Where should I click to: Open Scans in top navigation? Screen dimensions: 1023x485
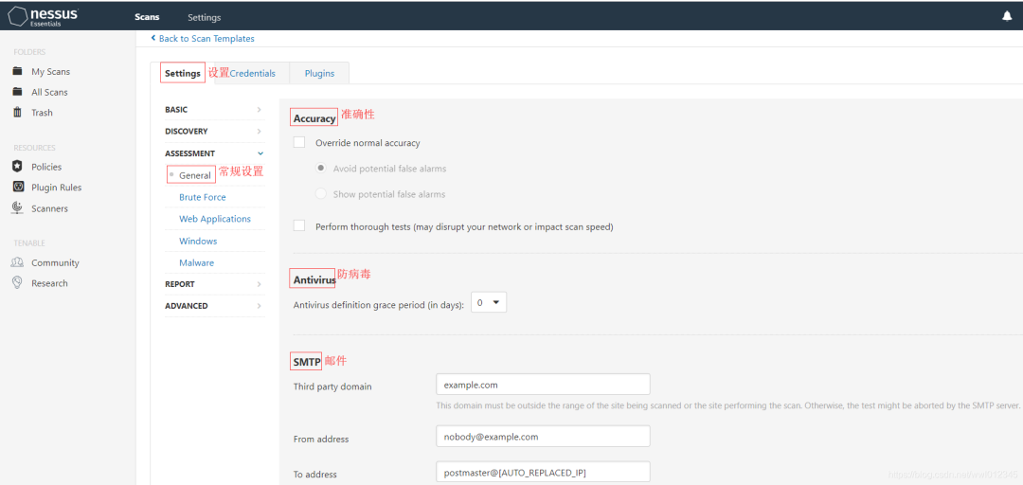coord(147,17)
